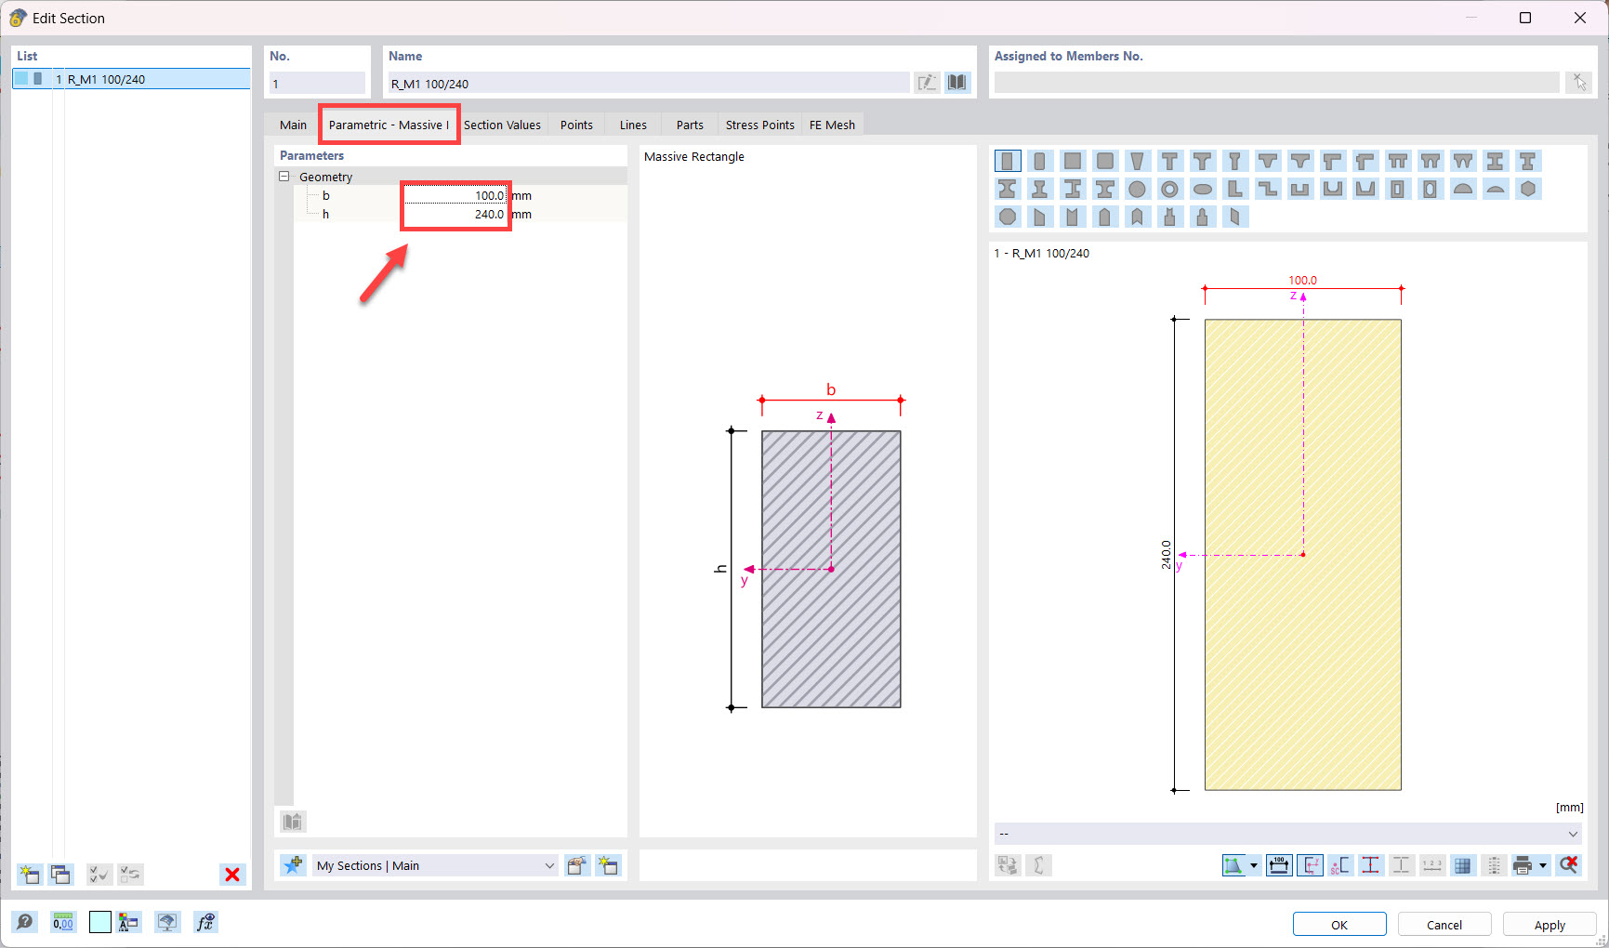Select the circular solid section shape
Viewport: 1609px width, 948px height.
(x=1138, y=189)
